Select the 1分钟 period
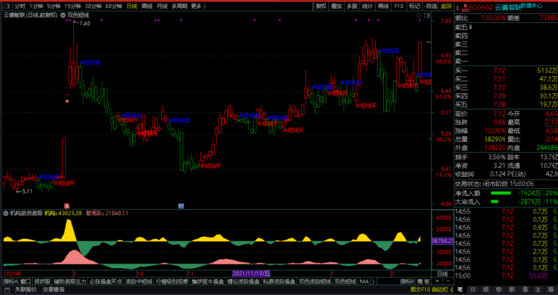Screen dimensions: 558x295 tap(36, 6)
